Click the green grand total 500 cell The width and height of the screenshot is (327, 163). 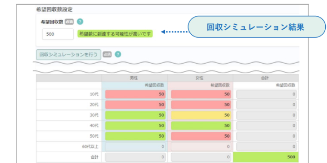pyautogui.click(x=266, y=157)
